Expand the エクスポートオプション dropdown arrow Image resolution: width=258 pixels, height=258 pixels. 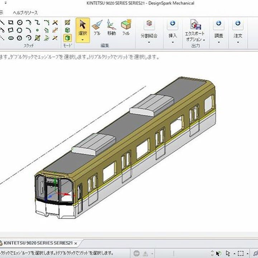[x=204, y=40]
